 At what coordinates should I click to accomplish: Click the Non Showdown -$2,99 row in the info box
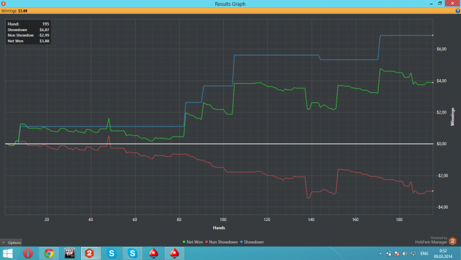point(28,36)
